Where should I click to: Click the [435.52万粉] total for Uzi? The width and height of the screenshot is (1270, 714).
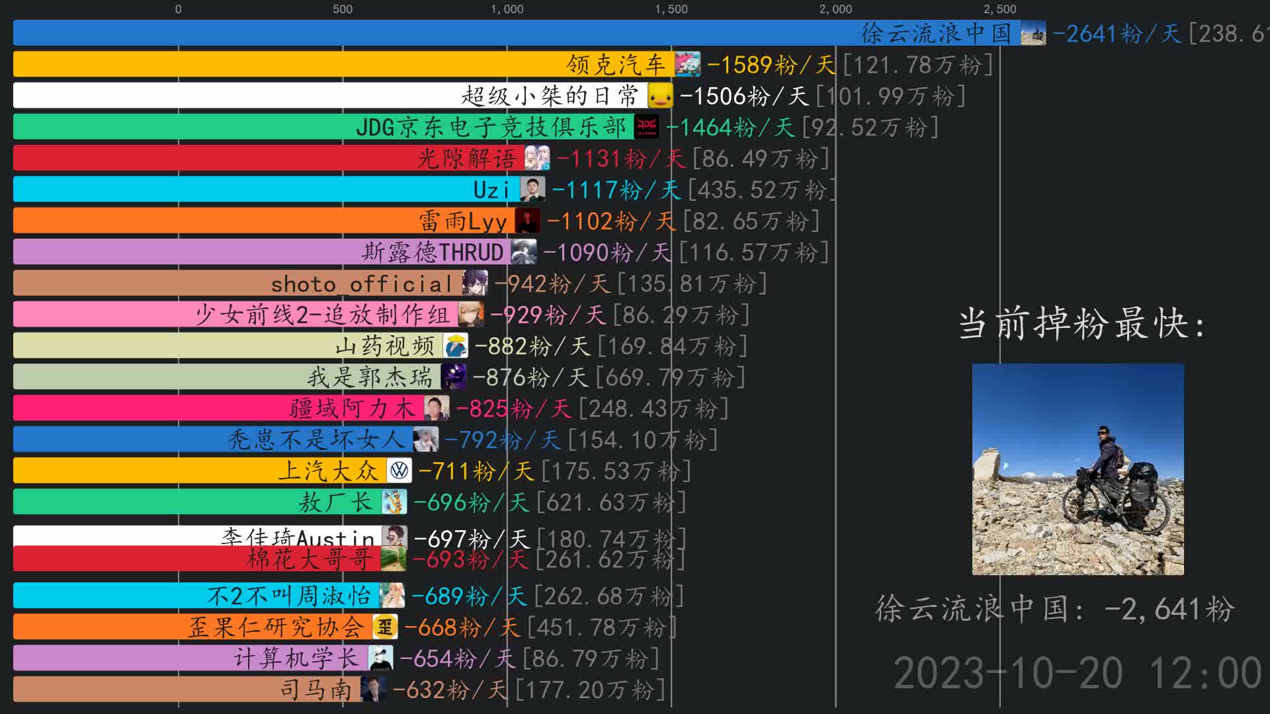(762, 190)
